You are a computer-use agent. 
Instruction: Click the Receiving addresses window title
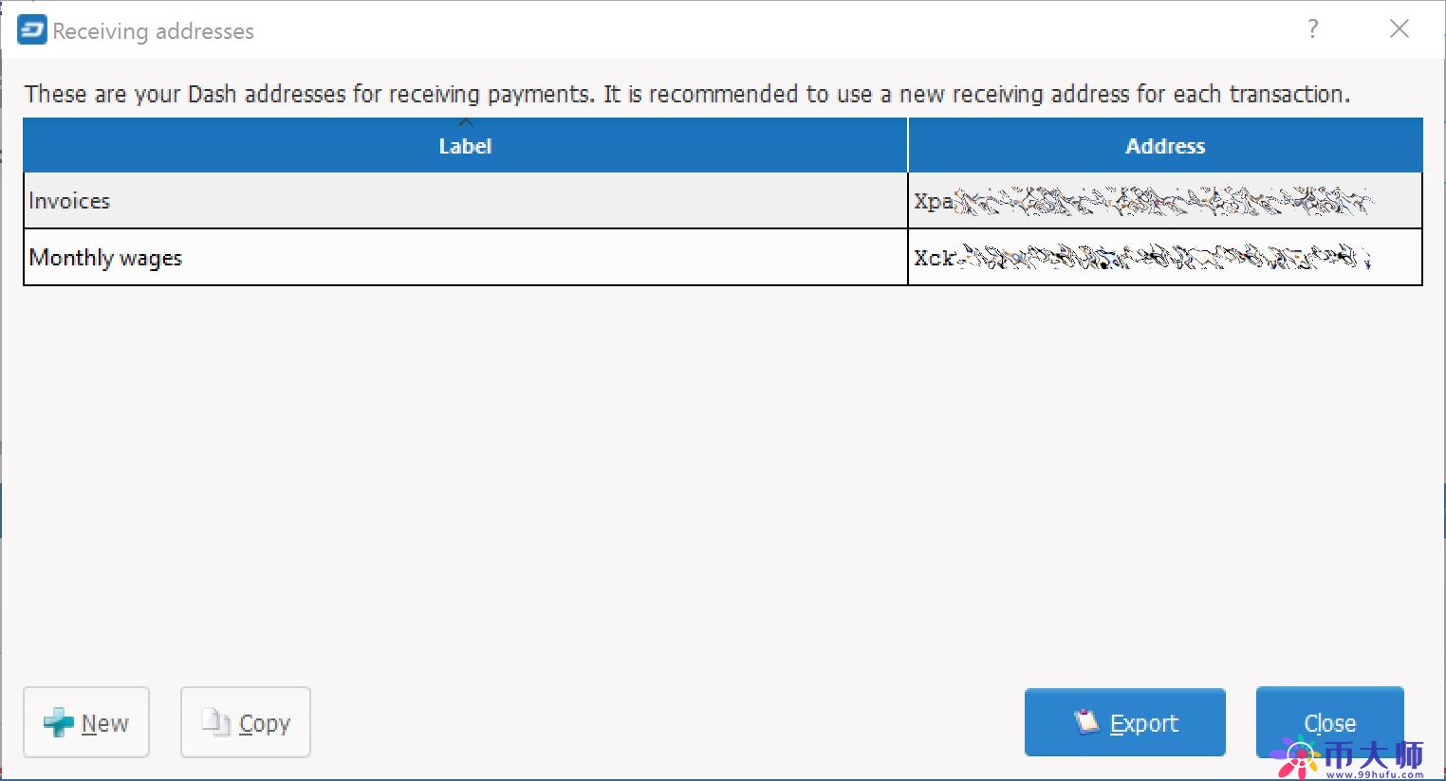point(154,31)
